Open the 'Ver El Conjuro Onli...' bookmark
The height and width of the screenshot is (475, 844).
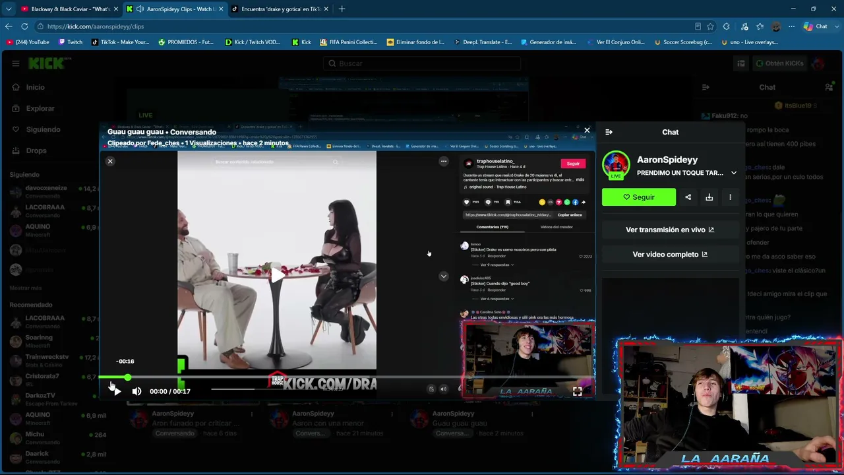[x=615, y=42]
